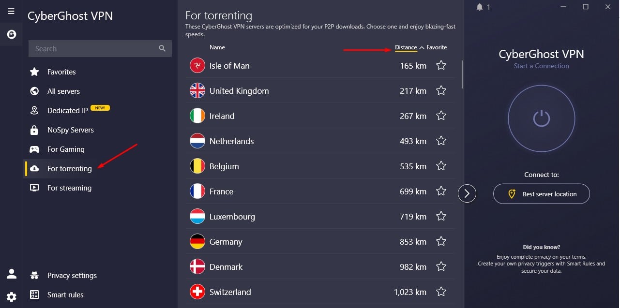Toggle favorite star for Netherlands
This screenshot has height=308, width=620.
coord(441,141)
